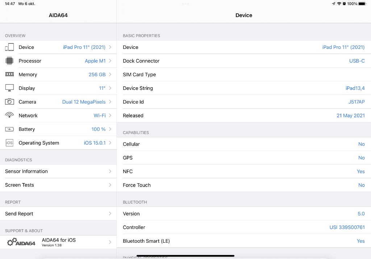Click the GPS row's No value
The width and height of the screenshot is (371, 259).
(361, 158)
